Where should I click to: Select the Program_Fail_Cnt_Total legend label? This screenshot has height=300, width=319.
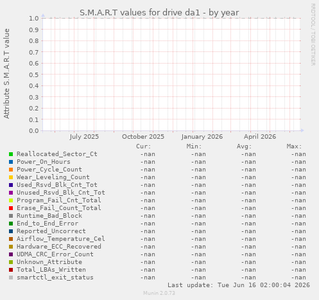click(59, 200)
